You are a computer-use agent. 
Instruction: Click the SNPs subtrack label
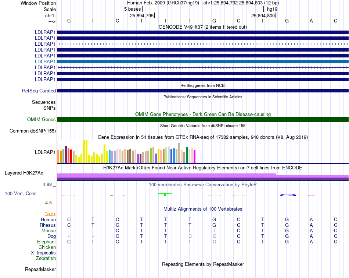(50, 108)
